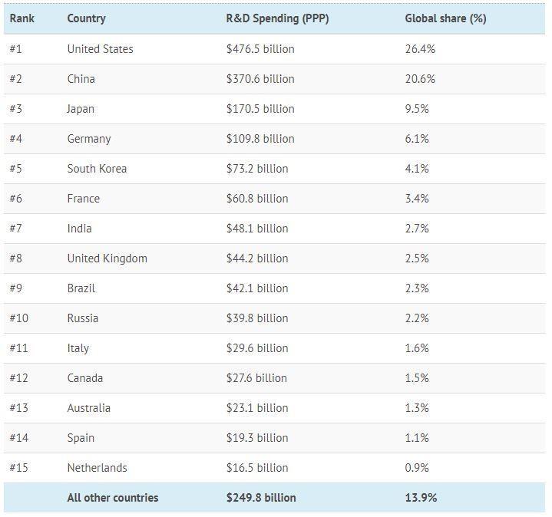Click the United Kingdom country cell
The height and width of the screenshot is (517, 552).
tap(107, 258)
